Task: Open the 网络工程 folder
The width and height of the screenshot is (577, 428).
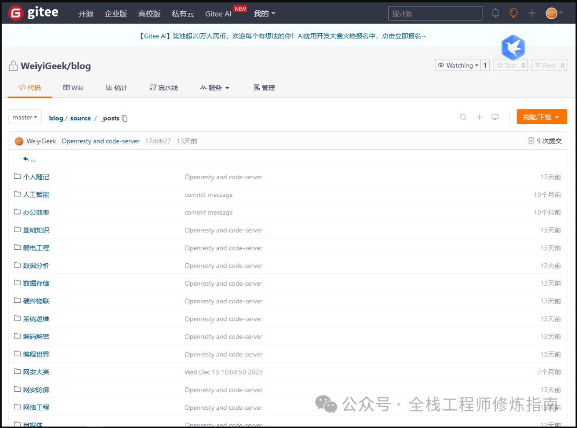Action: tap(36, 407)
